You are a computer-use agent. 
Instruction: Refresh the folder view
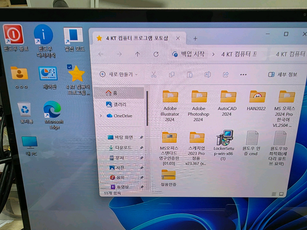pyautogui.click(x=156, y=53)
